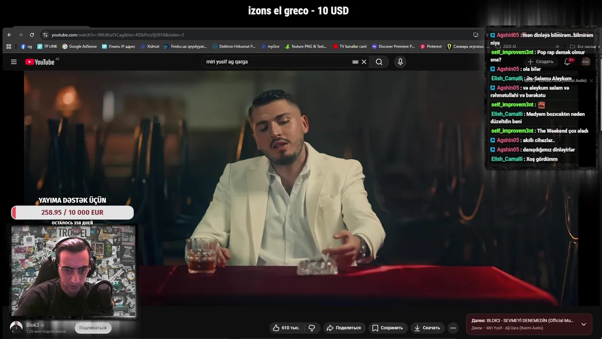
Task: Run search with magnifier button
Action: click(379, 62)
